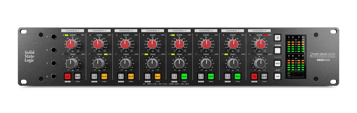357x113 pixels.
Task: Click the lit polarity Ø LED on Channel 1
Action: click(x=67, y=35)
